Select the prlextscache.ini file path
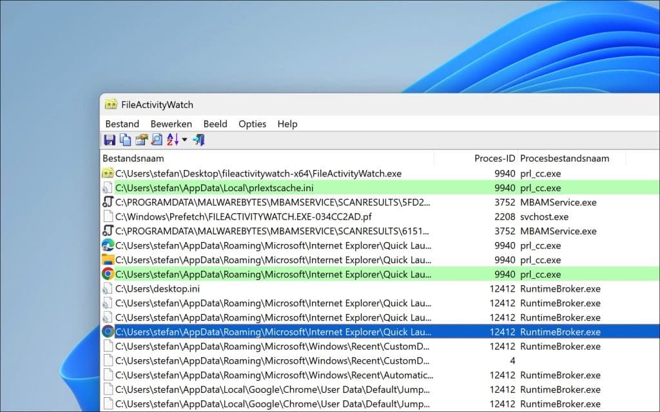 tap(214, 188)
